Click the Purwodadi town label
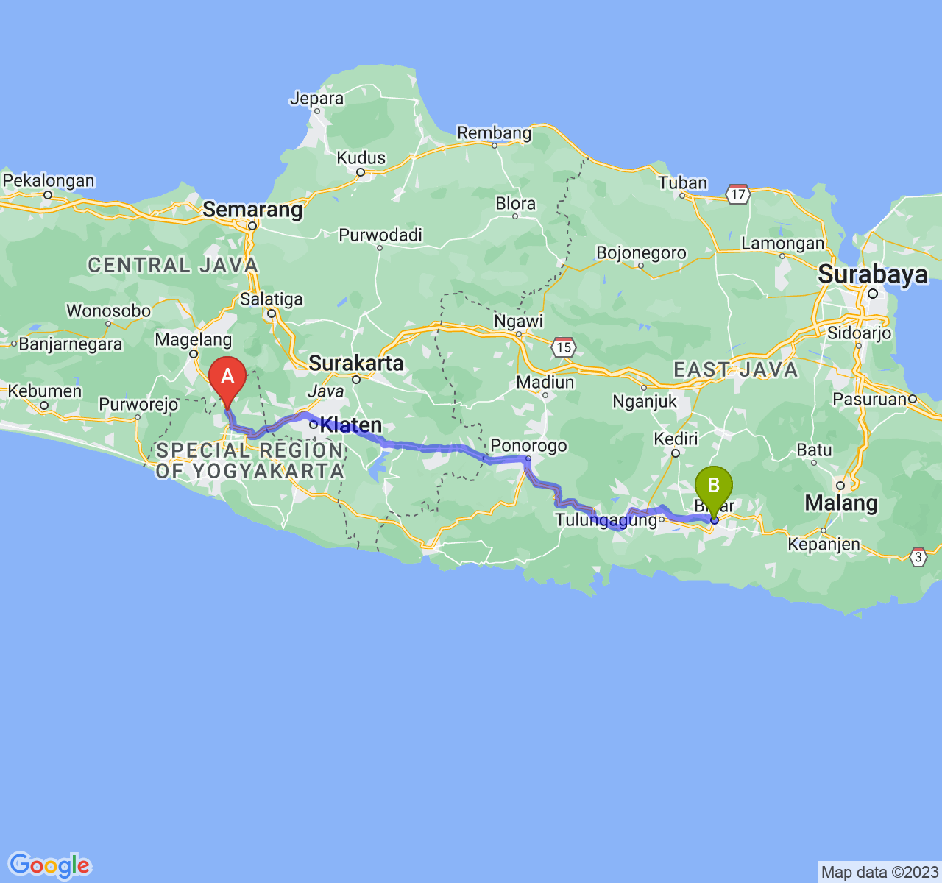Image resolution: width=942 pixels, height=883 pixels. point(380,235)
